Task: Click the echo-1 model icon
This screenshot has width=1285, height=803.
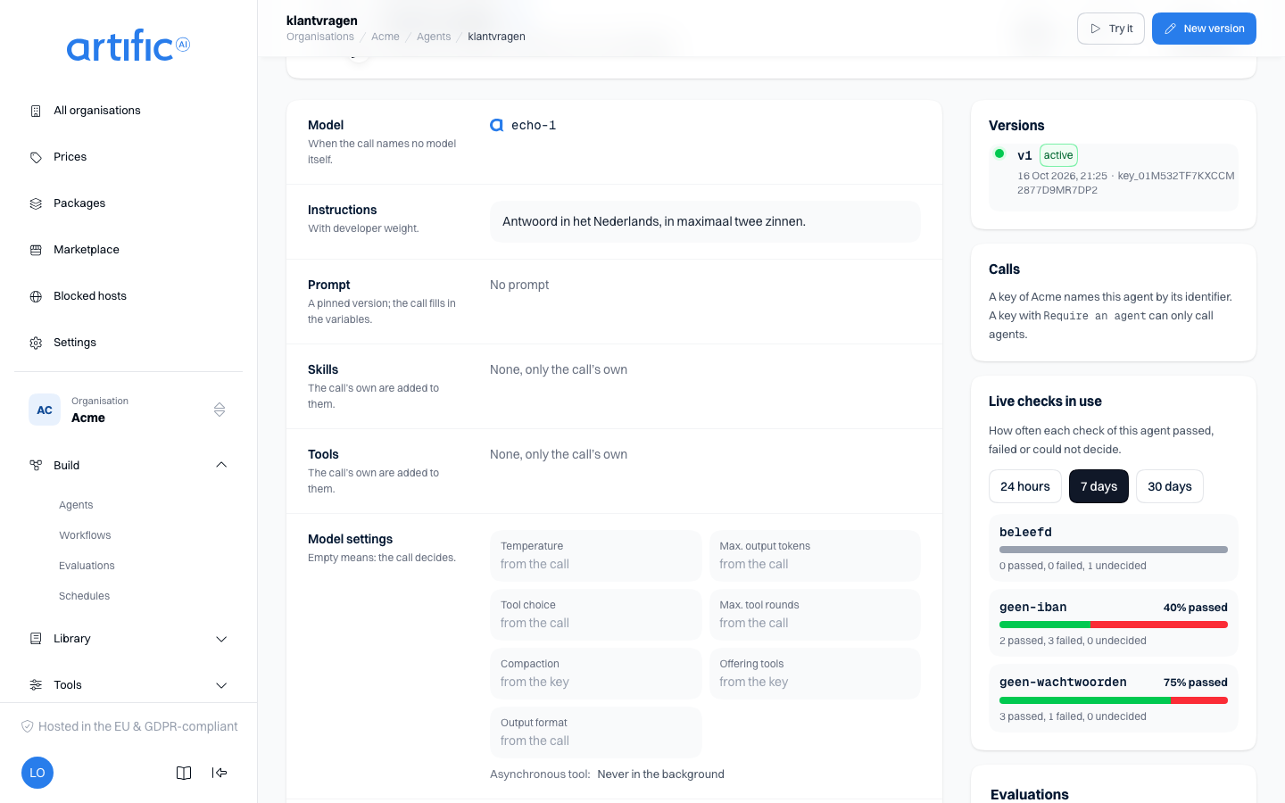Action: coord(497,126)
